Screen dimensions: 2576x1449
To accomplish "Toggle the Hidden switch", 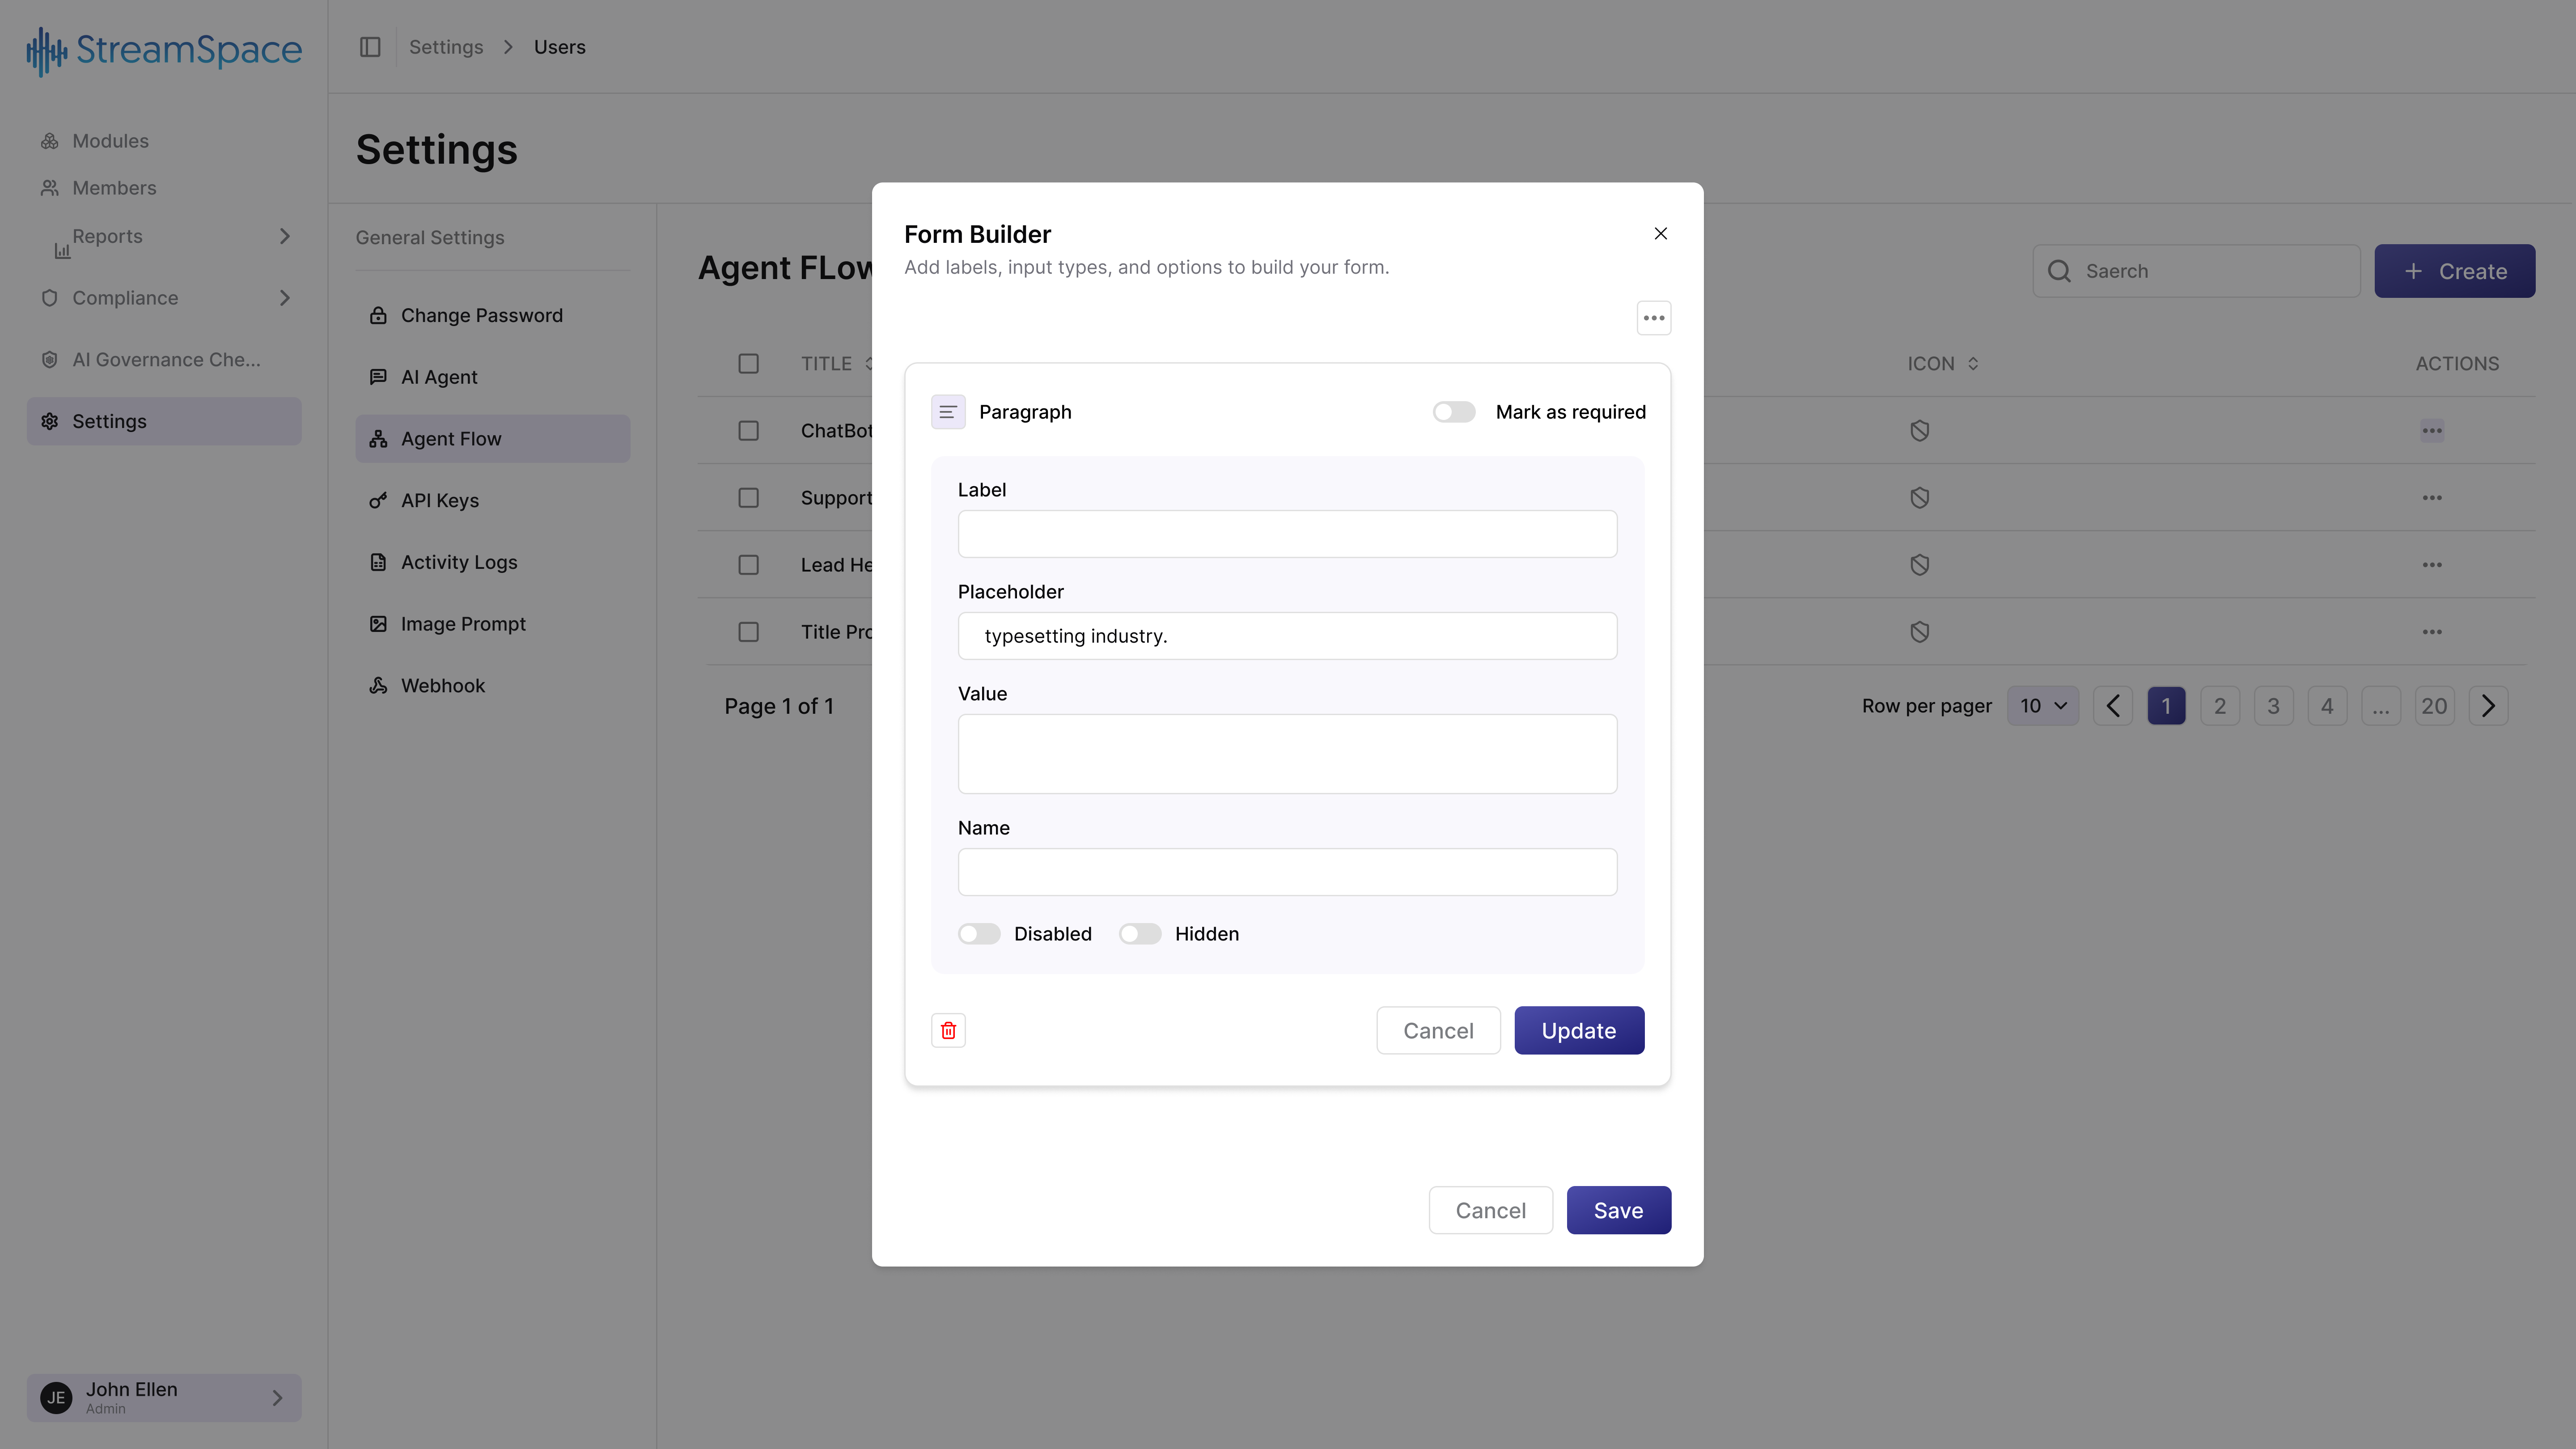I will point(1140,934).
